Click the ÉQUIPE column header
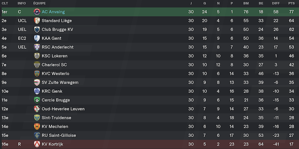The width and height of the screenshot is (299, 149). (x=40, y=3)
